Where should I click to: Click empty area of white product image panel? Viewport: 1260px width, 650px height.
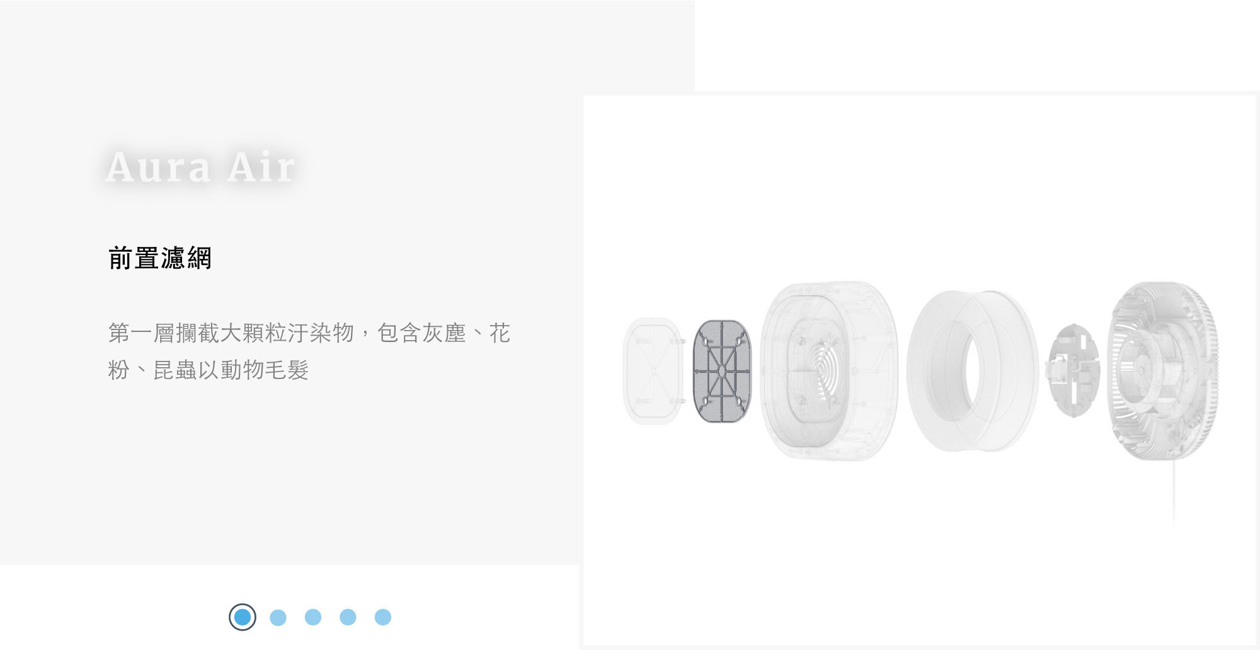tap(920, 189)
